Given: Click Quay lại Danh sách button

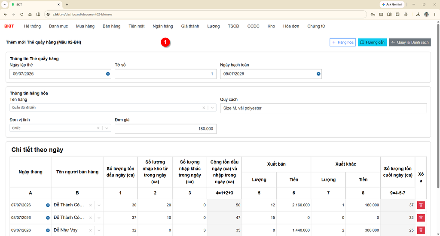Looking at the screenshot, I should (x=409, y=42).
